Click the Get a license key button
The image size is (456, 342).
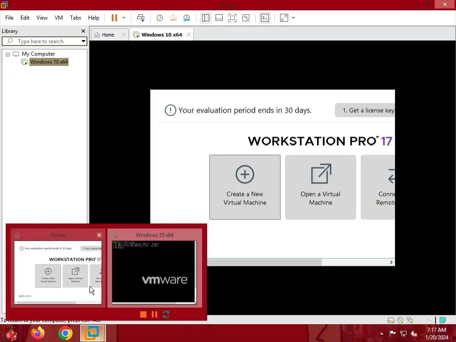pos(365,110)
